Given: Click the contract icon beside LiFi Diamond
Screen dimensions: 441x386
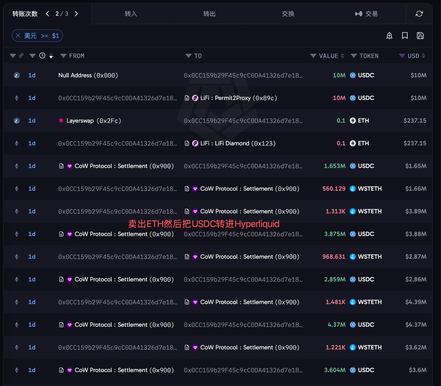Looking at the screenshot, I should (x=187, y=143).
